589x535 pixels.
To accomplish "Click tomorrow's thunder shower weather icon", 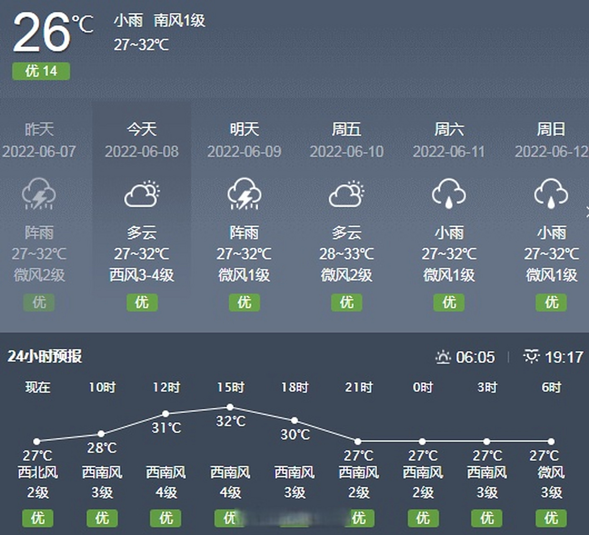I will click(x=244, y=194).
